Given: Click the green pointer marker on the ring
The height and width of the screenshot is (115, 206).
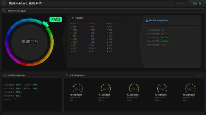Looking at the screenshot, I should (46, 24).
